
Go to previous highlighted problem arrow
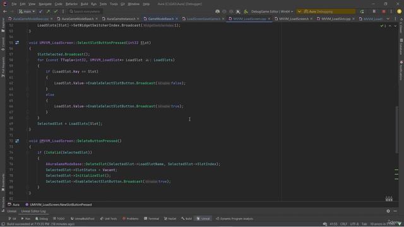[390, 26]
